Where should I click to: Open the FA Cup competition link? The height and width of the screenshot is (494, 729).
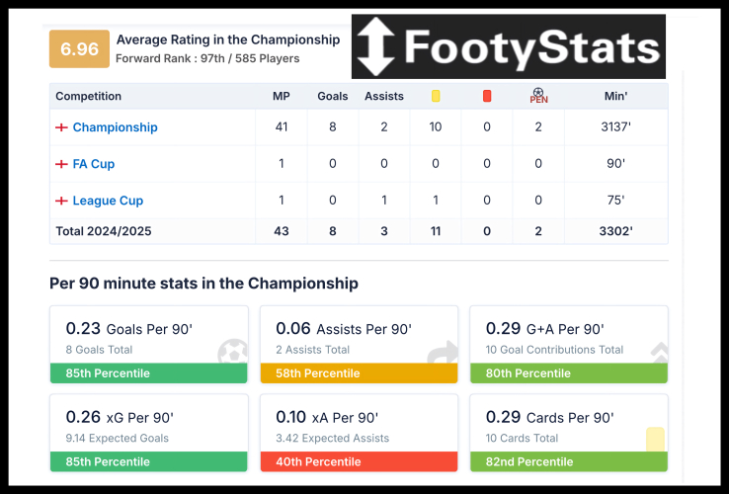click(94, 164)
